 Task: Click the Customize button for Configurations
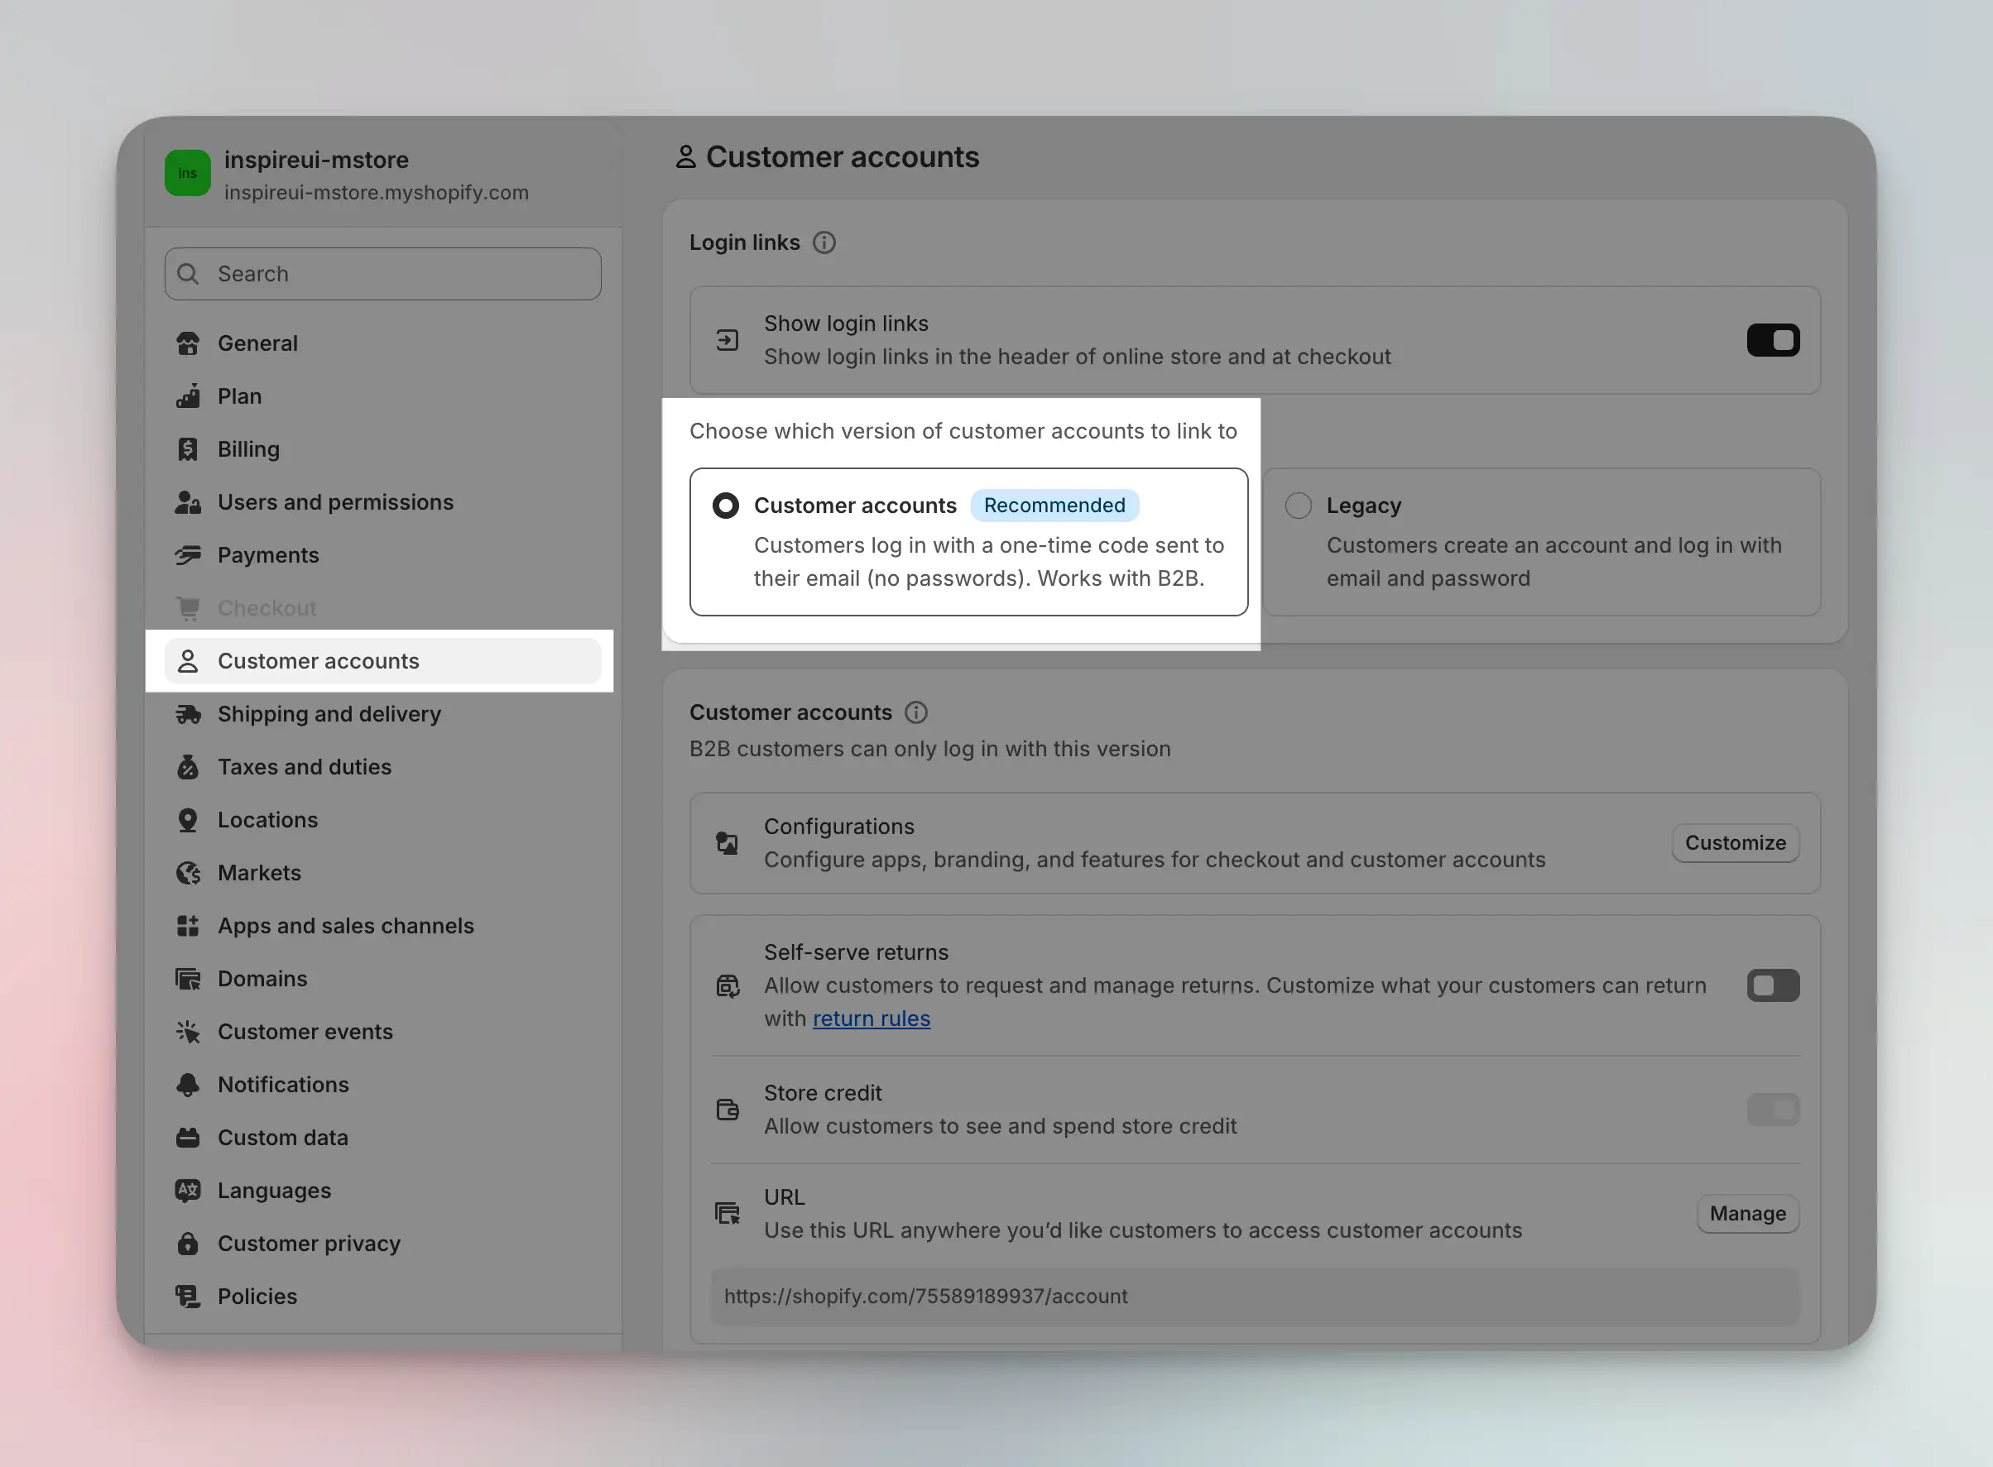point(1735,843)
